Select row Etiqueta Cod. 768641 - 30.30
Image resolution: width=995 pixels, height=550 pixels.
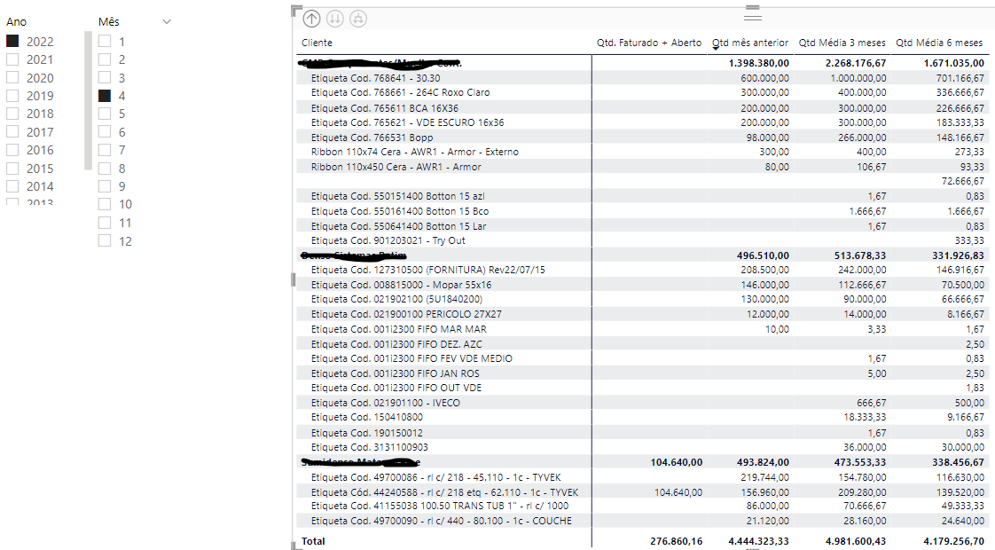pos(641,77)
